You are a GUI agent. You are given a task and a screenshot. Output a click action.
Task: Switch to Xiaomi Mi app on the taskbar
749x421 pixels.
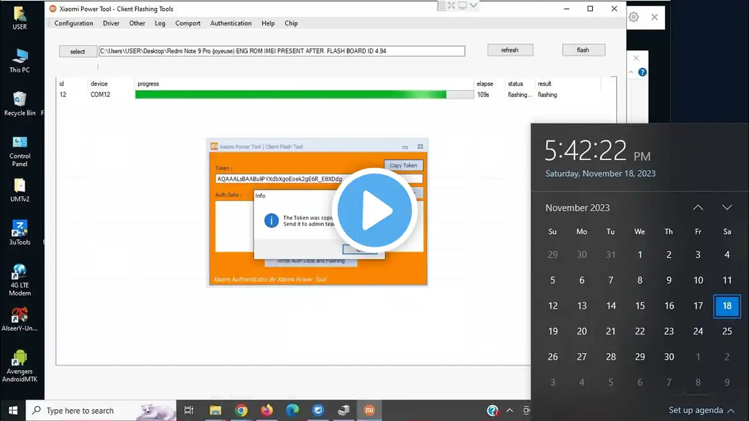[x=369, y=410]
